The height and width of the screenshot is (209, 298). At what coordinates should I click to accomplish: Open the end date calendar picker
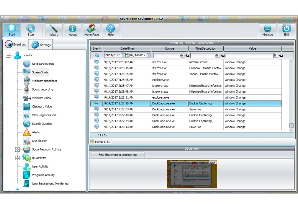coord(149,56)
